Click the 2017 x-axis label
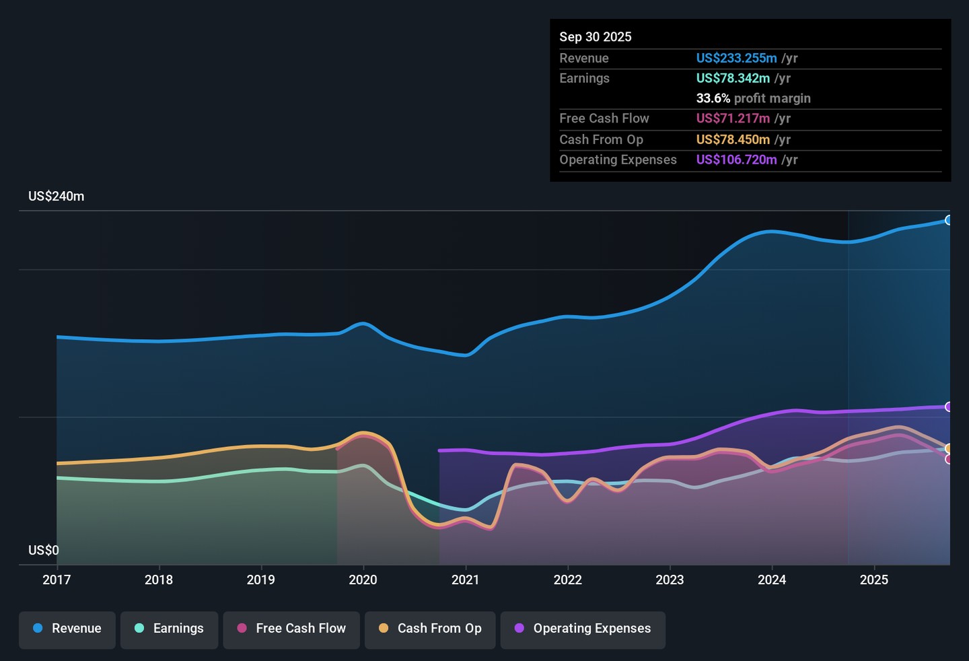Screen dimensions: 969x661 pyautogui.click(x=57, y=580)
